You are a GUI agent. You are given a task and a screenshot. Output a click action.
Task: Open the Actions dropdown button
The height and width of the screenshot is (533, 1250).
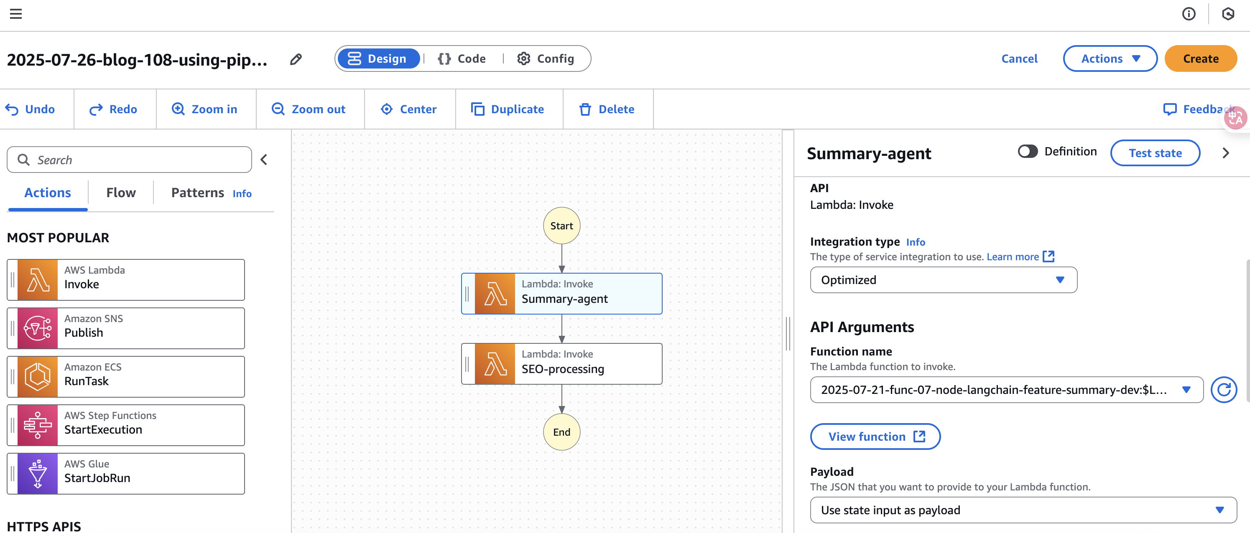click(1110, 58)
